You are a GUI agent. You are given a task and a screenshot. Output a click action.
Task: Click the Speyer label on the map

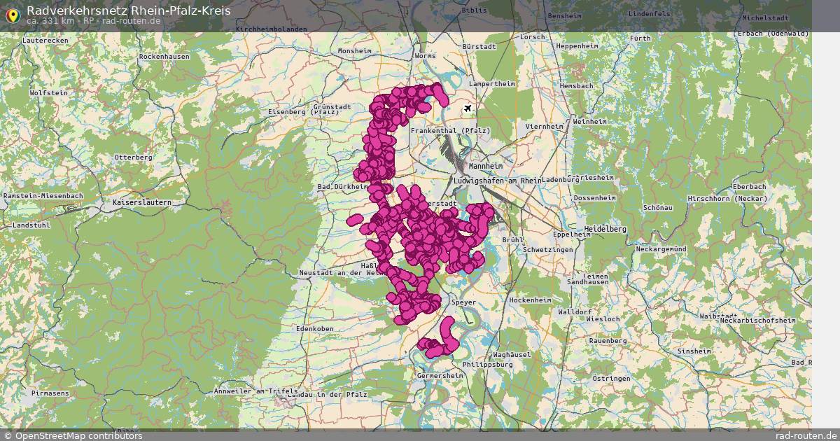[x=463, y=302]
